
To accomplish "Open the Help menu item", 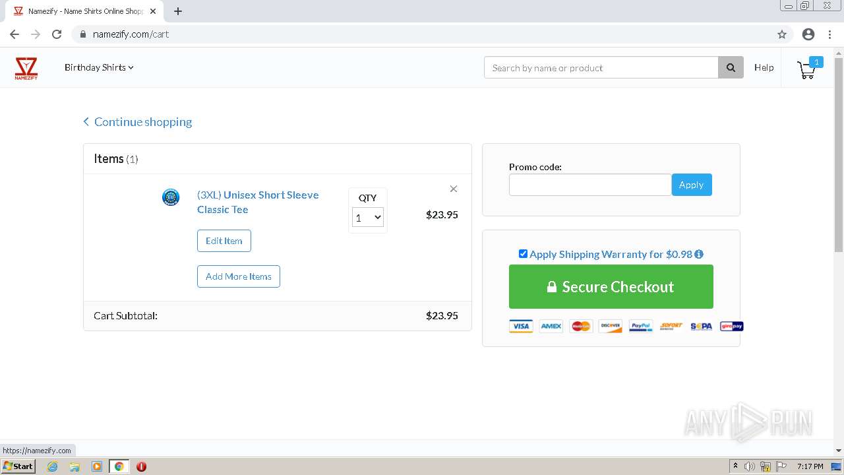I will point(764,67).
